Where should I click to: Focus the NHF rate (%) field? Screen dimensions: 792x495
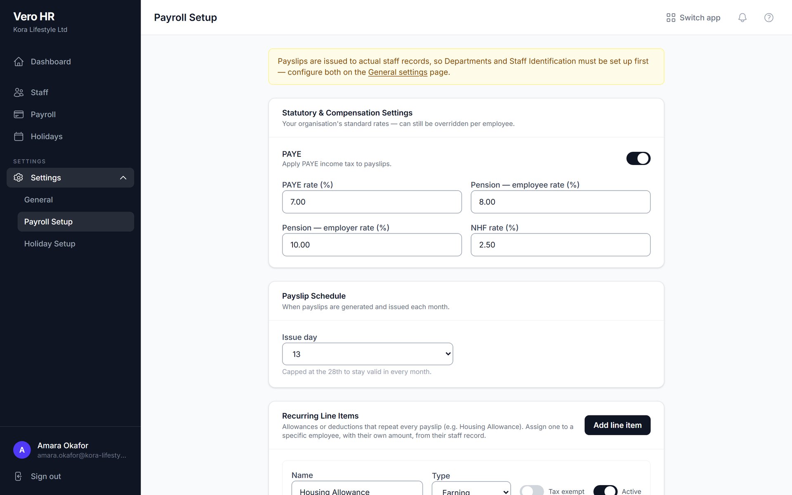560,245
